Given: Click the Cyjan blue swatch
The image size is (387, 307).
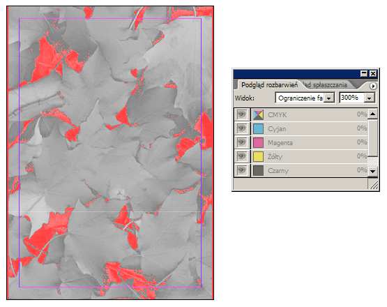Looking at the screenshot, I should [x=259, y=128].
